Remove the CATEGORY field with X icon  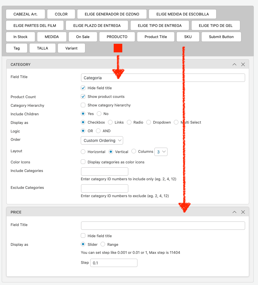(x=243, y=64)
